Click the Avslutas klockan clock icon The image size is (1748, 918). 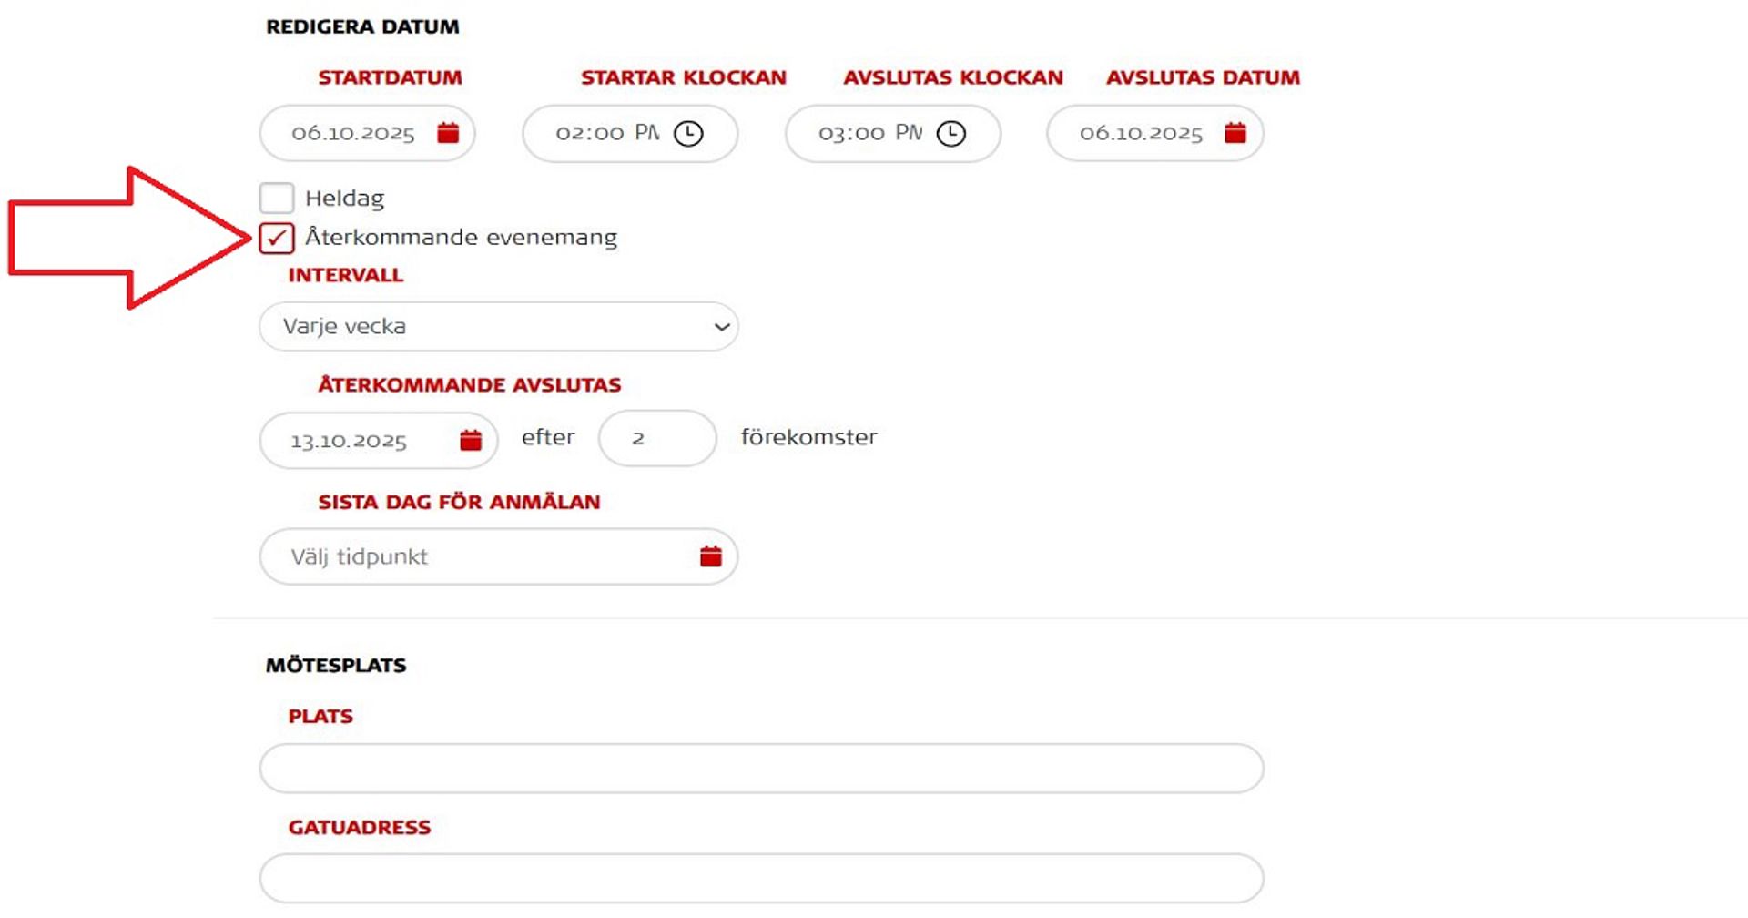(951, 134)
